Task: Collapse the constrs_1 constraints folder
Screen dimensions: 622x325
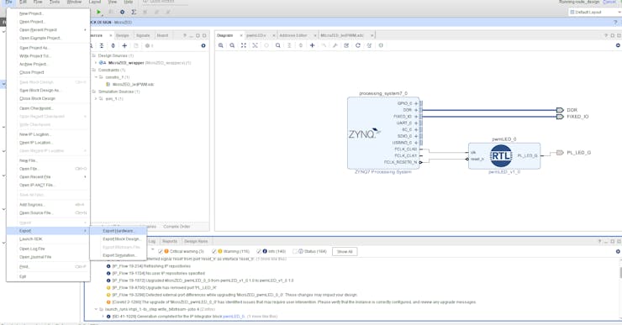Action: (96, 77)
